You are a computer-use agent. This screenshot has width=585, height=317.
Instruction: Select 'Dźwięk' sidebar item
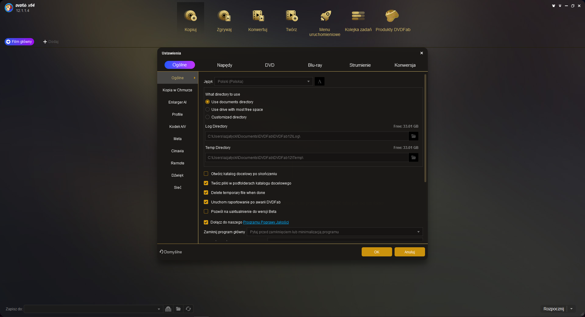pyautogui.click(x=178, y=175)
